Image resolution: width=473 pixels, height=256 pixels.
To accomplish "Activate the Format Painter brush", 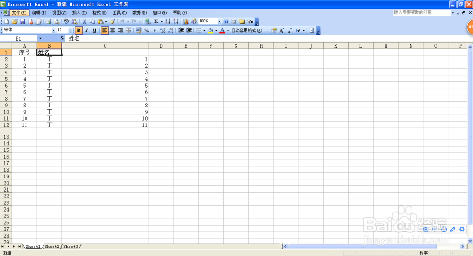I will [113, 21].
